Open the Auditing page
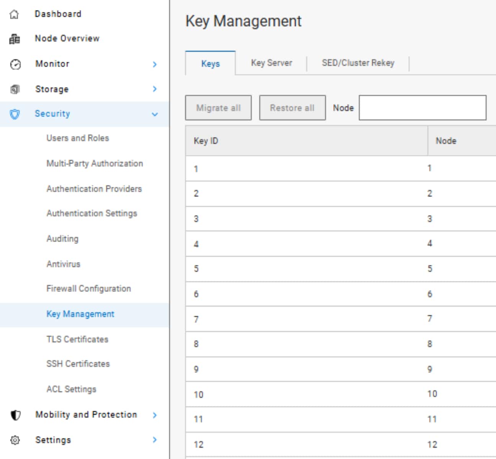496x459 pixels. pos(62,239)
